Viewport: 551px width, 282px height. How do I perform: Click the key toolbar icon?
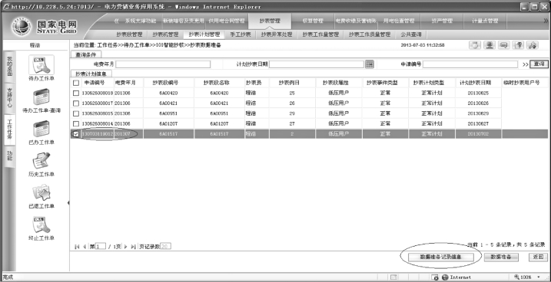click(533, 45)
